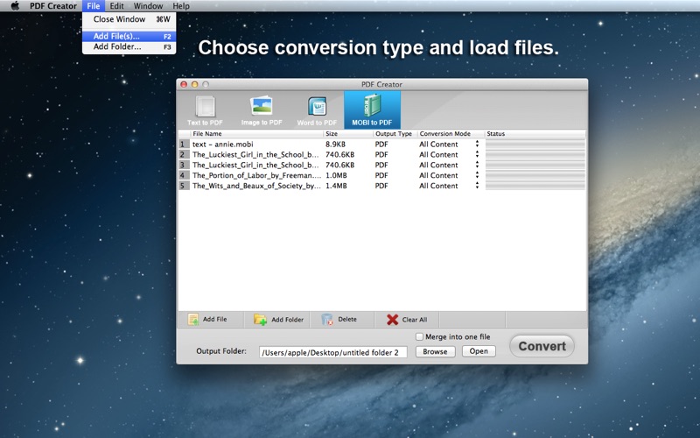Select The_Luckiest_Girl file in row 2
The height and width of the screenshot is (438, 700).
tap(255, 154)
